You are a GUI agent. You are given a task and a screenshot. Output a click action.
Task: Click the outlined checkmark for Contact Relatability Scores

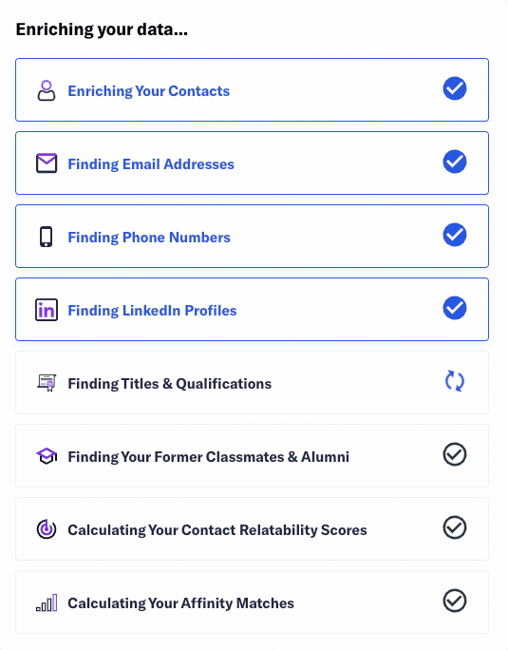pyautogui.click(x=455, y=527)
